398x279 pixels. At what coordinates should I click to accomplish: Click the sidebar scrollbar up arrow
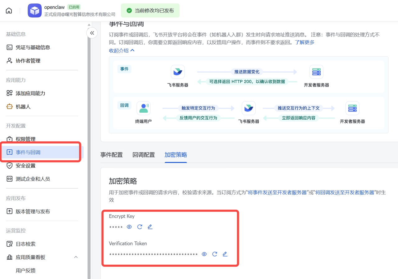89,25
